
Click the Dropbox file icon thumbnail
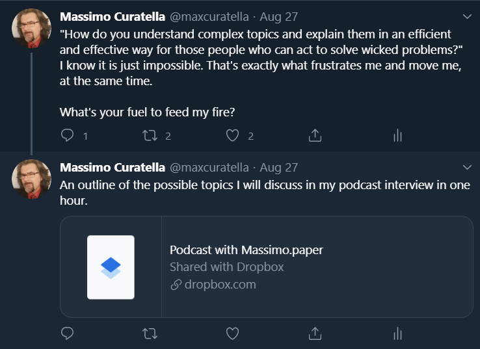click(x=111, y=266)
